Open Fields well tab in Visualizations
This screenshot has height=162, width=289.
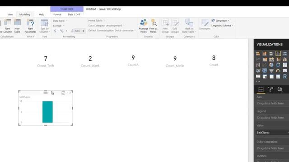(x=261, y=90)
